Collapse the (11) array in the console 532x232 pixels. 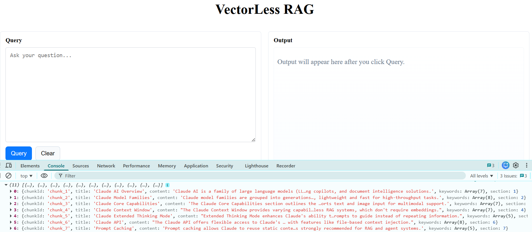tap(6, 185)
